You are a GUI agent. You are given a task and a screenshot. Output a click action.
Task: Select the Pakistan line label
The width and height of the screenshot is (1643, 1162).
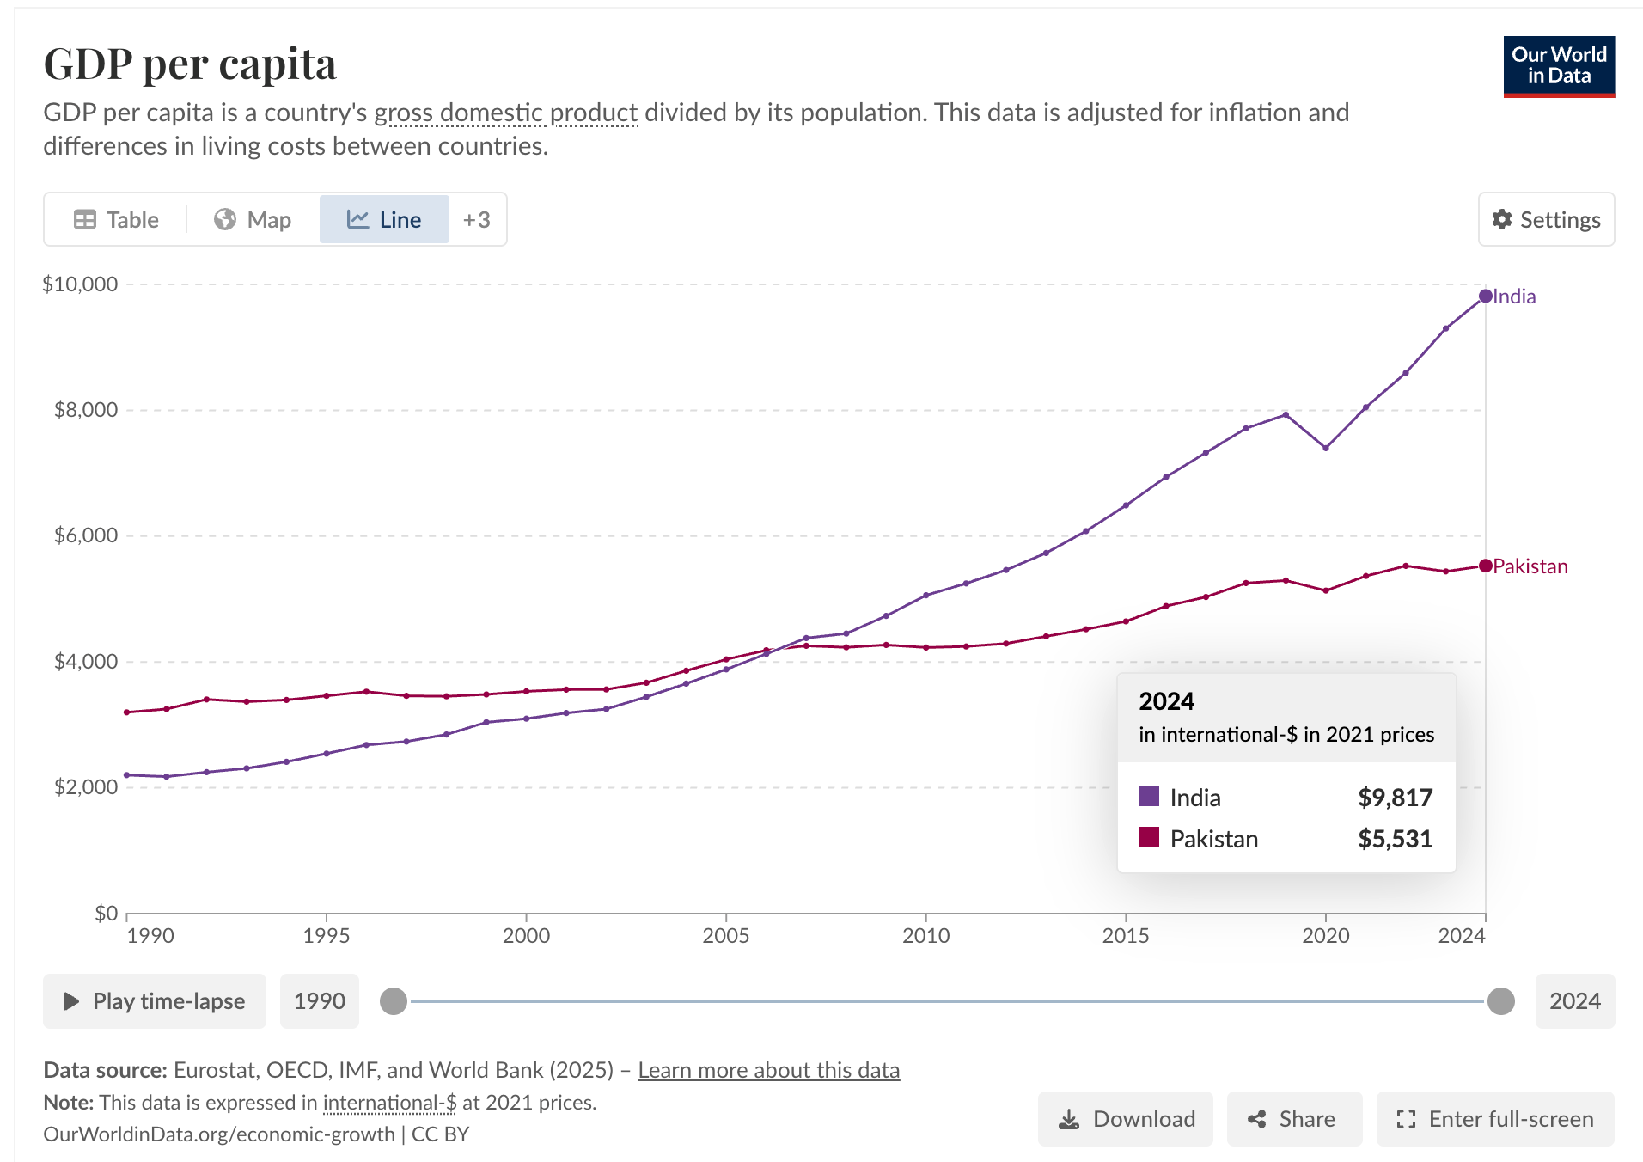[x=1530, y=566]
